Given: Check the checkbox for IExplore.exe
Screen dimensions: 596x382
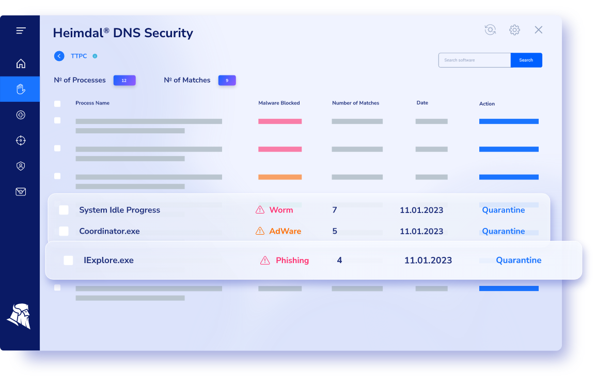Looking at the screenshot, I should point(68,260).
